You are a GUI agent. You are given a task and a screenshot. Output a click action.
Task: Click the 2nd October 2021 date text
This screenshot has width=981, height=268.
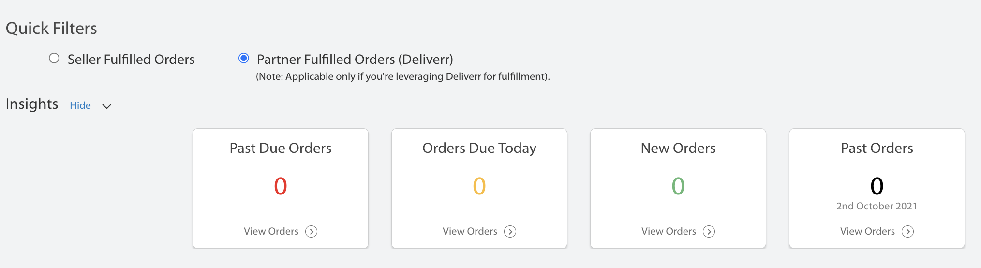click(x=877, y=206)
